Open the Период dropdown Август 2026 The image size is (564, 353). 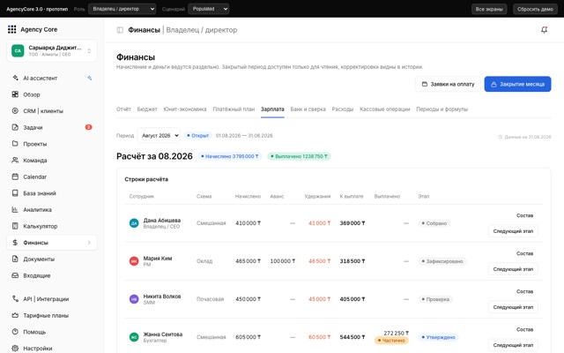(x=159, y=135)
